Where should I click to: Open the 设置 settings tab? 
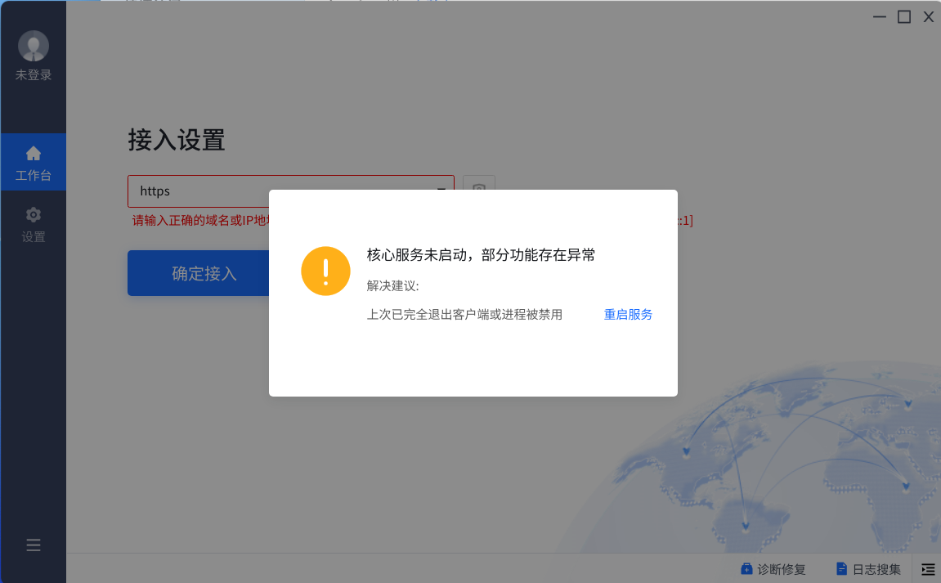[x=33, y=225]
